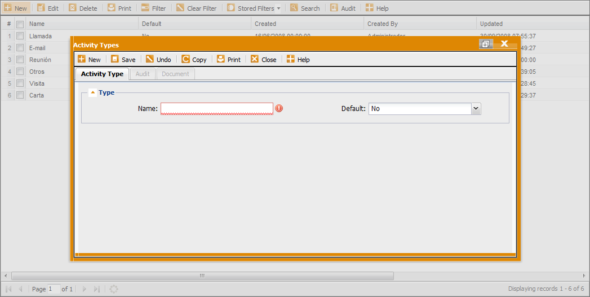
Task: Check the Llamada row checkbox
Action: [20, 36]
